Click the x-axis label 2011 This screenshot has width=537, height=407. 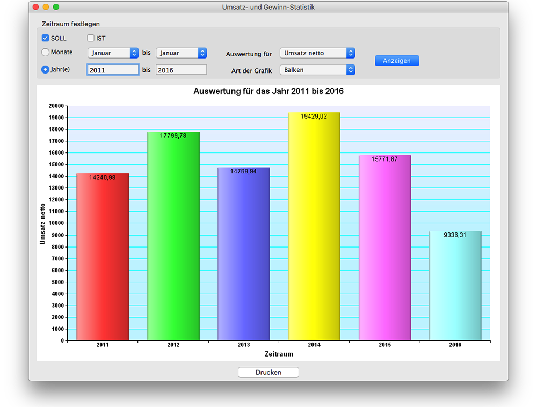pos(103,345)
